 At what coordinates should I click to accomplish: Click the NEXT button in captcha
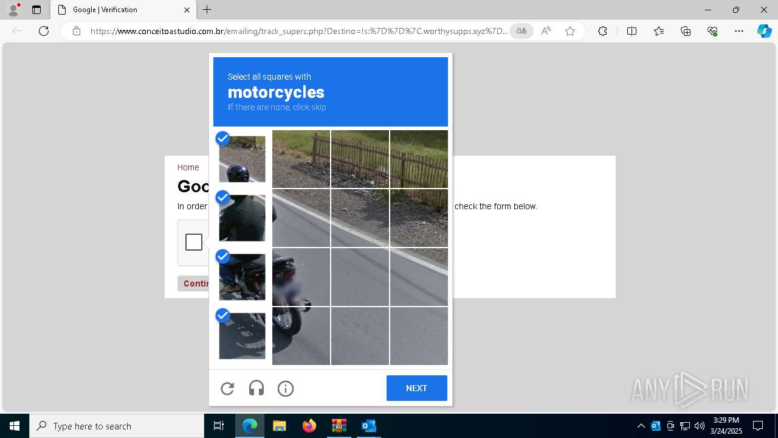pos(417,388)
